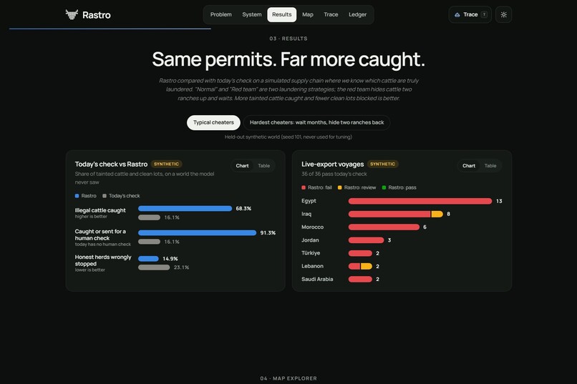This screenshot has height=384, width=577.
Task: Click the SYNTHETIC badge beside Live-export voyages
Action: pyautogui.click(x=383, y=164)
